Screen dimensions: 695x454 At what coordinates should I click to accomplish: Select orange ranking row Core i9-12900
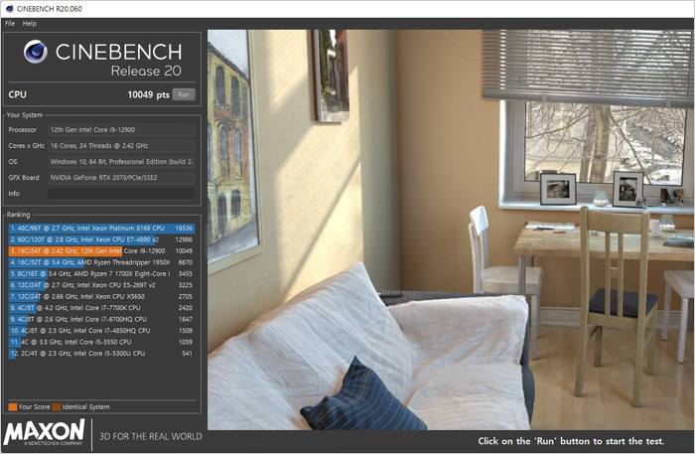[x=101, y=251]
